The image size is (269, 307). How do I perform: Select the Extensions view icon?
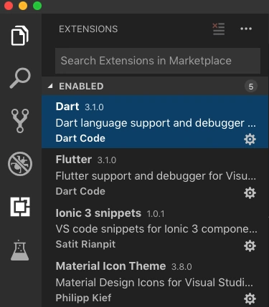20,207
